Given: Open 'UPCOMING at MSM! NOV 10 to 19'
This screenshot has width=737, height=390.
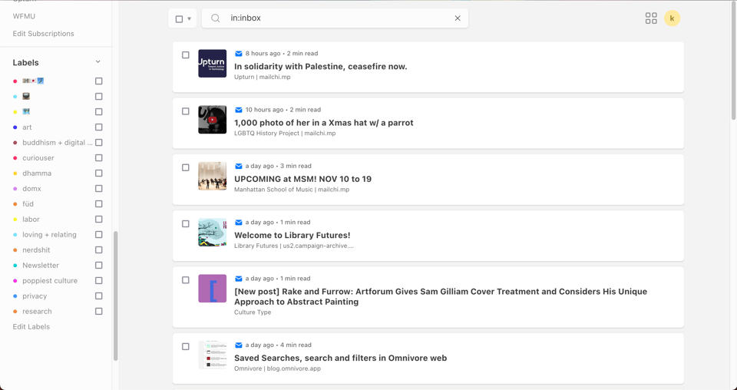Looking at the screenshot, I should click(302, 179).
